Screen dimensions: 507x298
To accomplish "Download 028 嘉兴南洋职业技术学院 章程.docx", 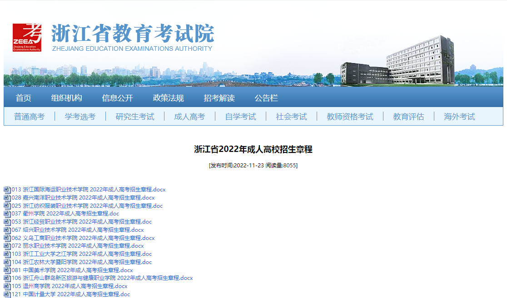I will click(x=83, y=198).
